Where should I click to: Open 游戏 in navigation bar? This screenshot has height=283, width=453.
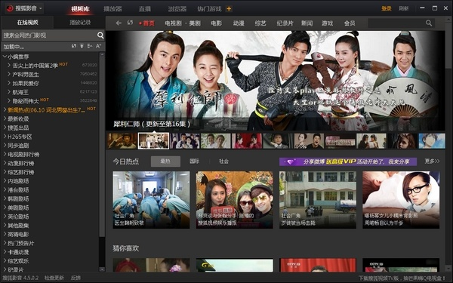pos(328,23)
